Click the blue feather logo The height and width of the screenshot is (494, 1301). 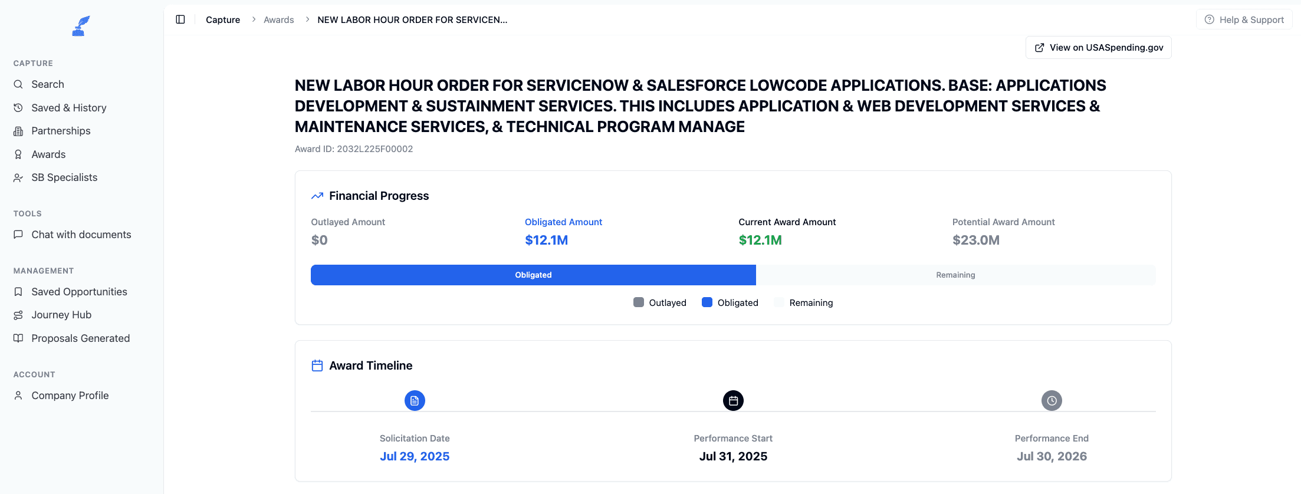(x=81, y=26)
